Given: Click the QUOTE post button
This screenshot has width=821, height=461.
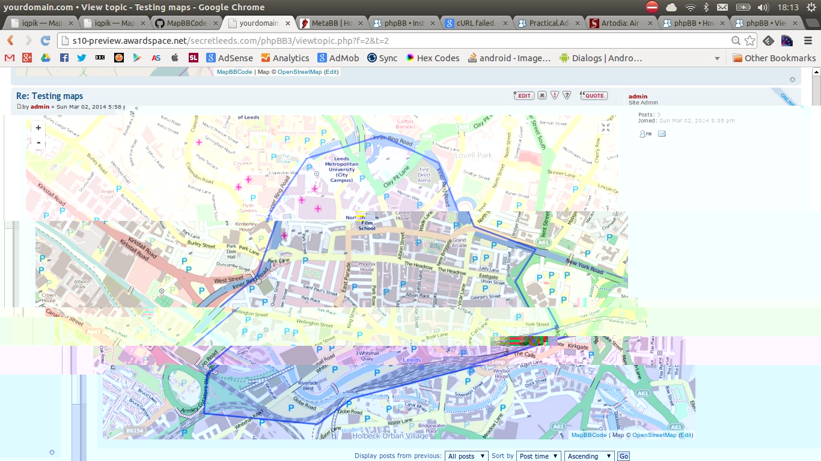Looking at the screenshot, I should pyautogui.click(x=594, y=95).
